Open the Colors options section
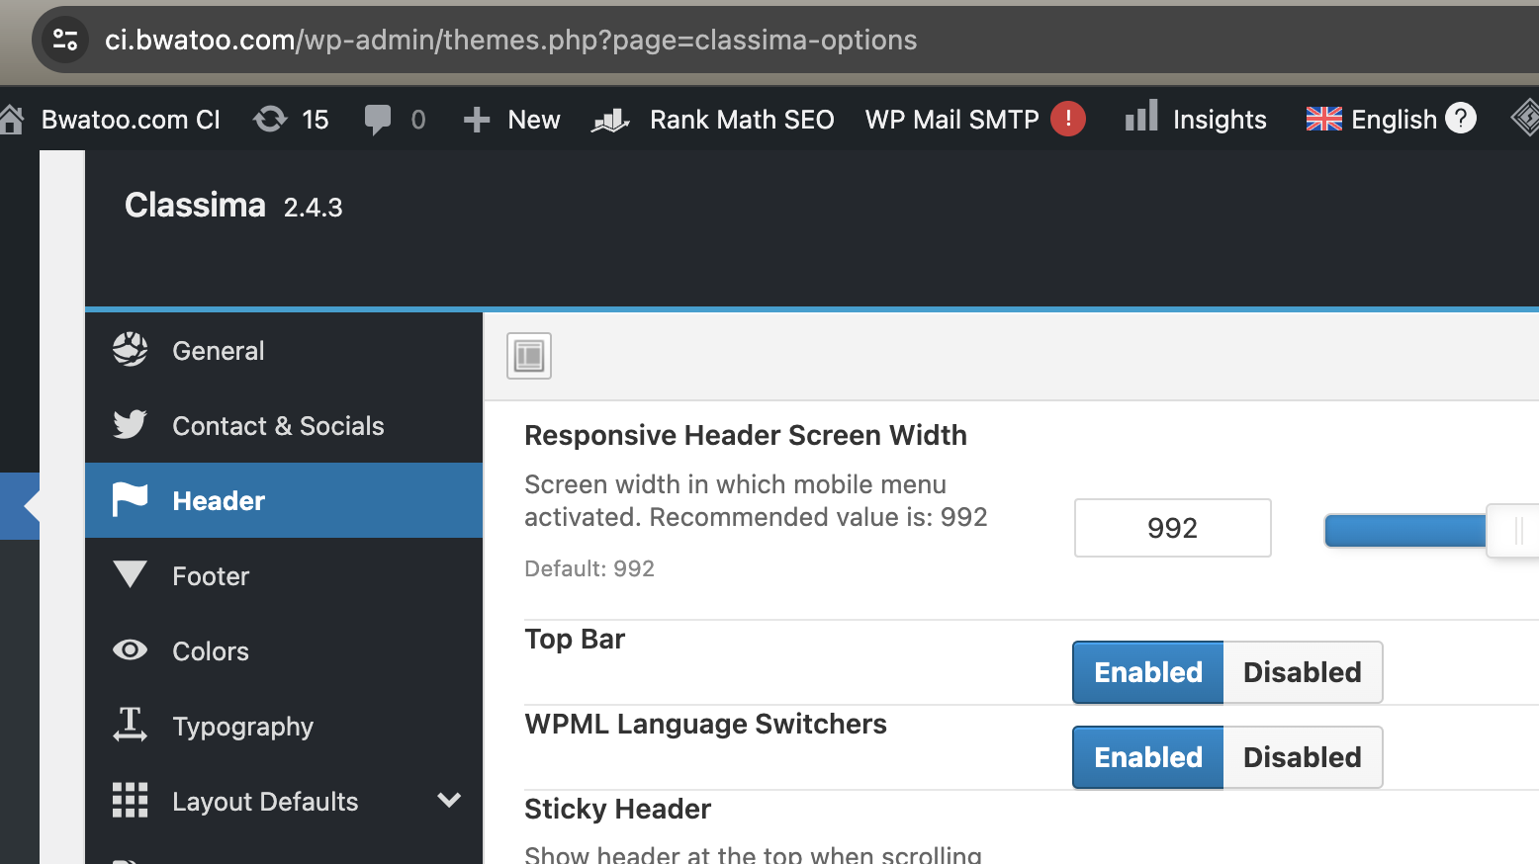The image size is (1539, 864). 284,650
